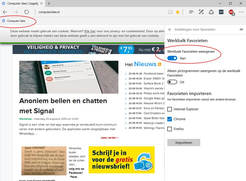Reload the page with refresh icon
Viewport: 246px width, 181px height.
click(26, 12)
